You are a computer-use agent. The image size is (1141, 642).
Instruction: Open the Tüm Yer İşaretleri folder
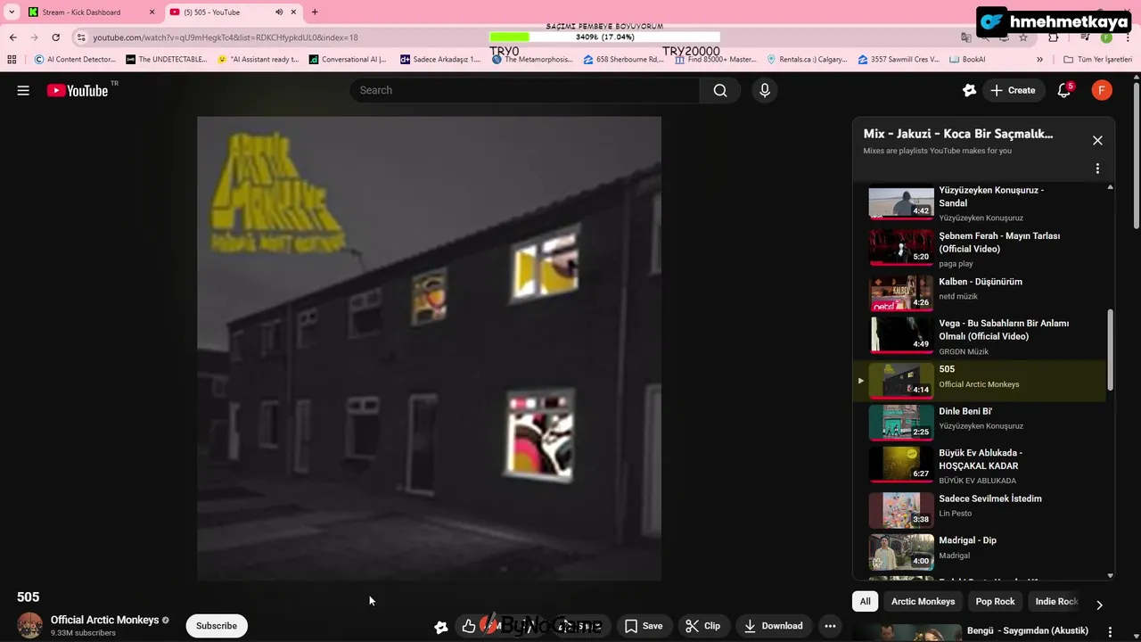pyautogui.click(x=1097, y=60)
